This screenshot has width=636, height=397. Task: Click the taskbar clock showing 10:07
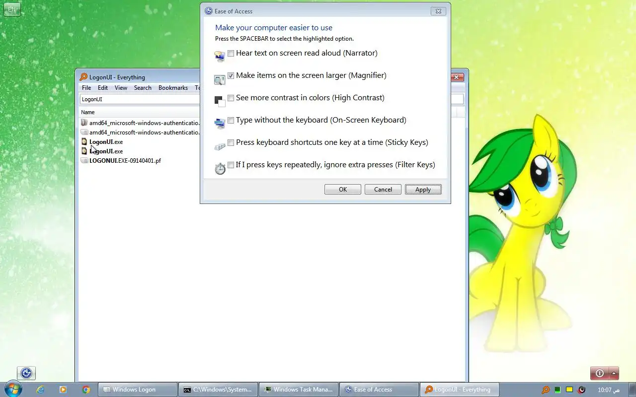[x=608, y=390]
